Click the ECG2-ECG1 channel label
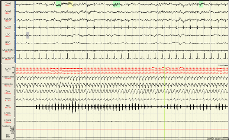This screenshot has width=229, height=140. pyautogui.click(x=8, y=58)
